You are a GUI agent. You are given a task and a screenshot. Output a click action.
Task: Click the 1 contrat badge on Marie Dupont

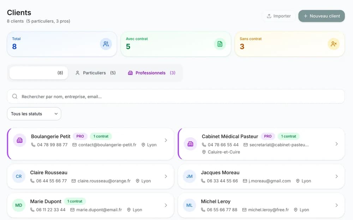[75, 201]
